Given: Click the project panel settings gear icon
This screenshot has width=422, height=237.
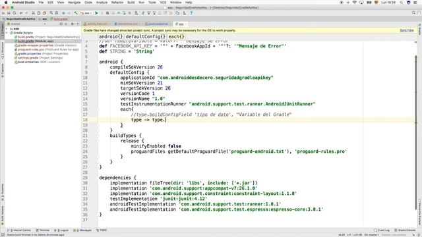Looking at the screenshot, I should pos(72,24).
